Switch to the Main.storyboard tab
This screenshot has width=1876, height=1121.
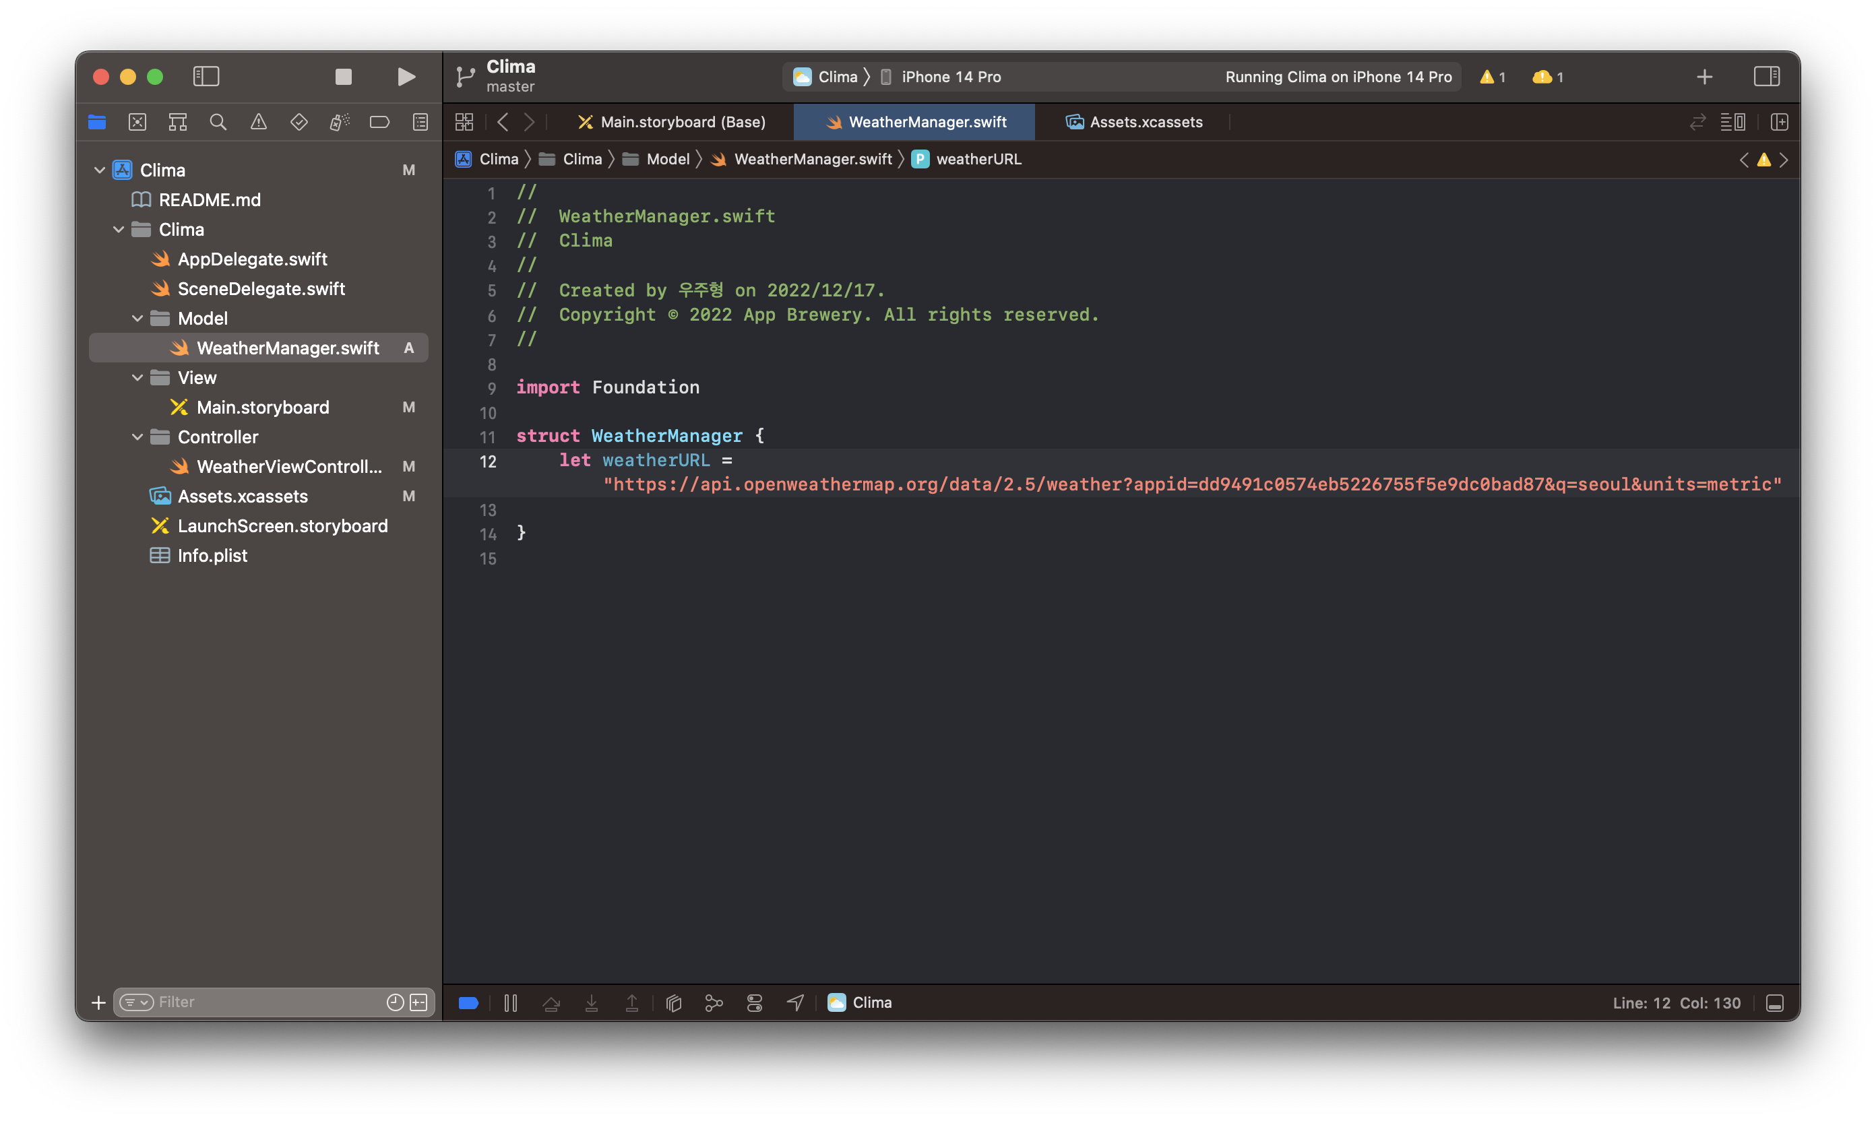point(673,122)
